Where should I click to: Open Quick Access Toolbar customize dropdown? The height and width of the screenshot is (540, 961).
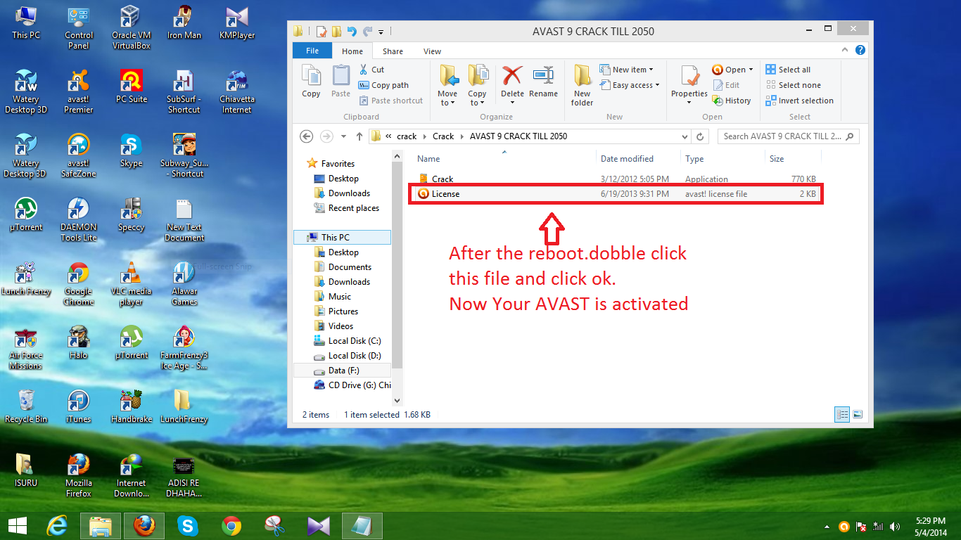[381, 32]
